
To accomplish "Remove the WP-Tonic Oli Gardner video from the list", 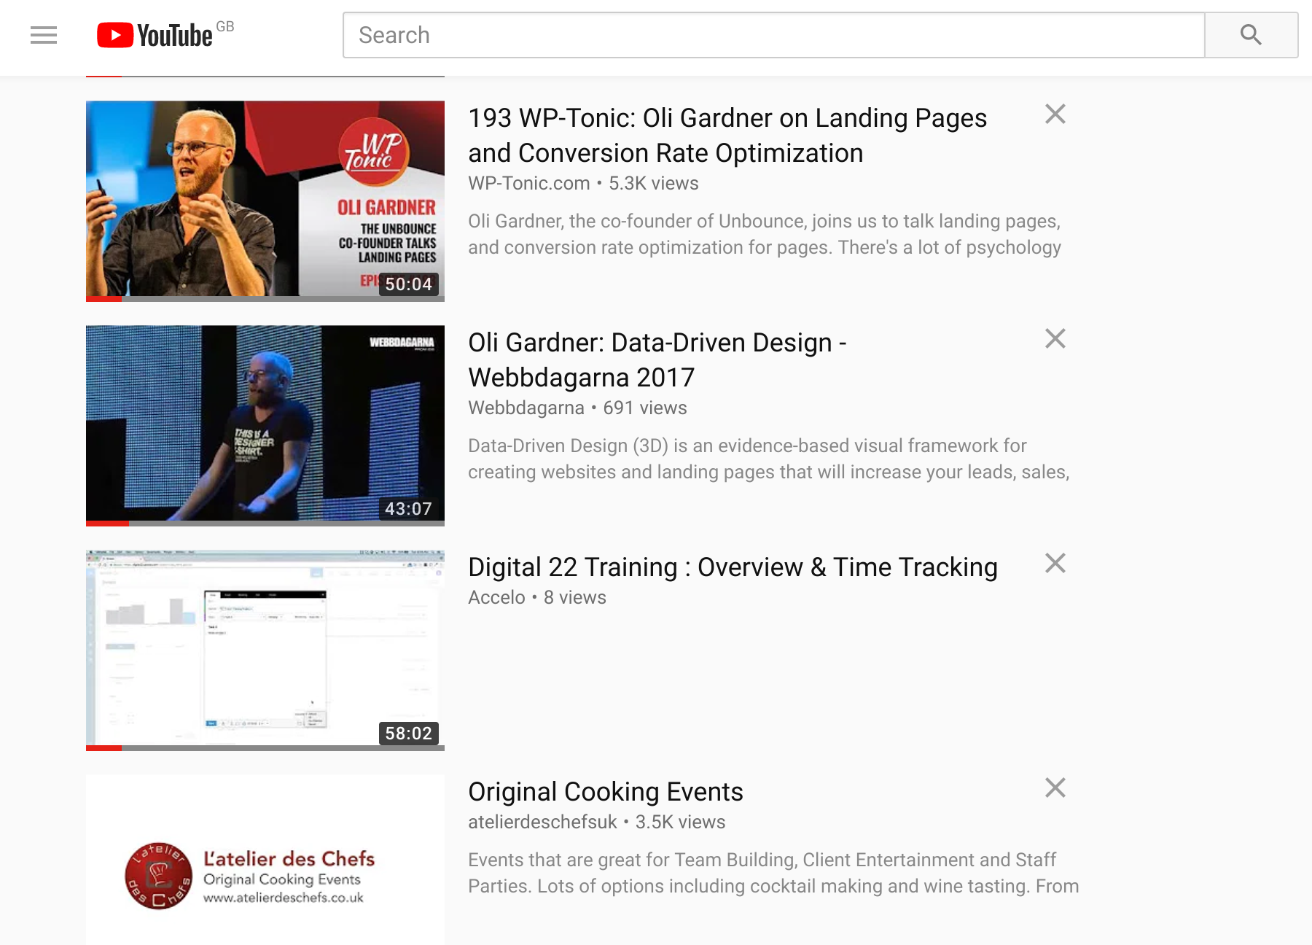I will pyautogui.click(x=1055, y=114).
